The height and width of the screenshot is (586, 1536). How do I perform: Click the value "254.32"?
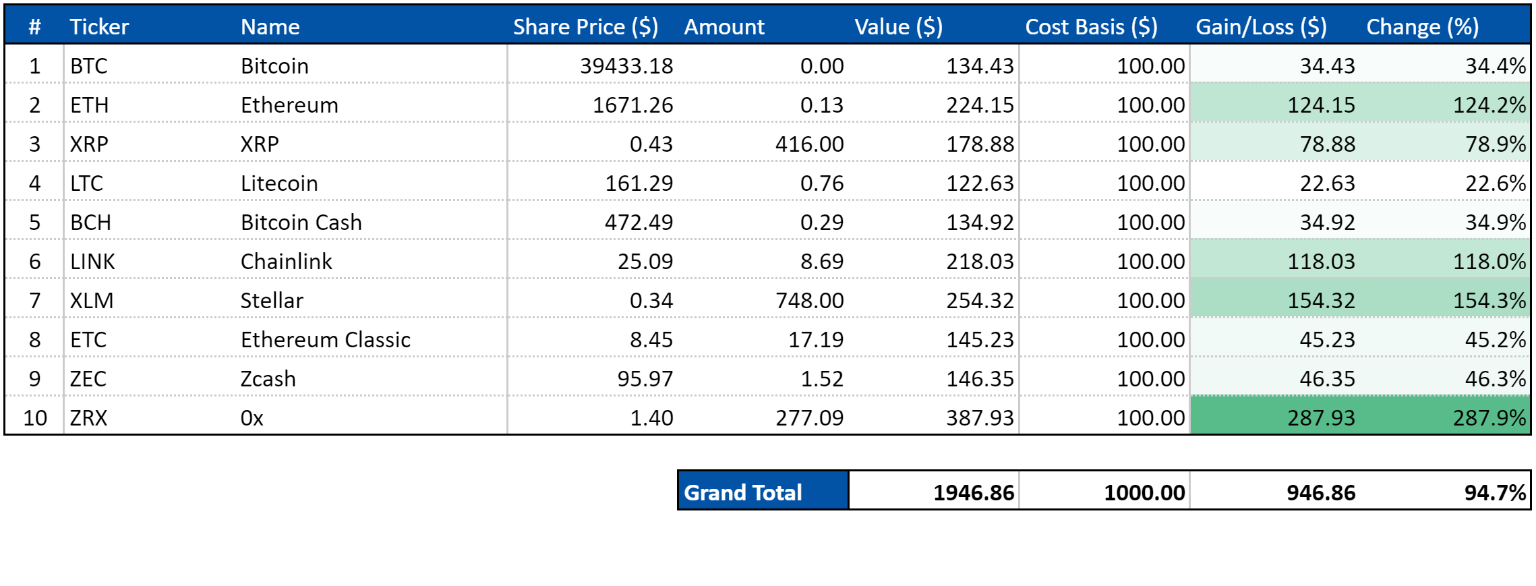coord(980,301)
